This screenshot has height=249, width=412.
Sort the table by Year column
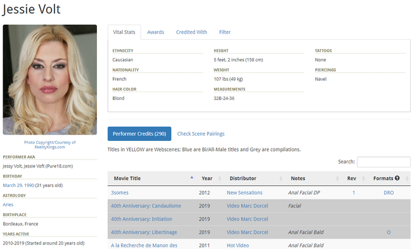220,178
